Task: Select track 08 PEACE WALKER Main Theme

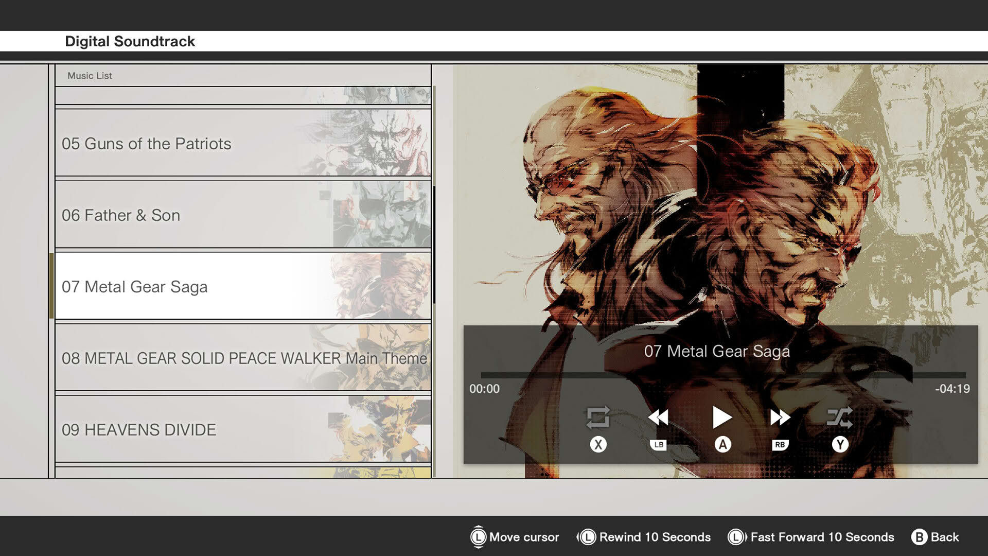Action: click(243, 358)
